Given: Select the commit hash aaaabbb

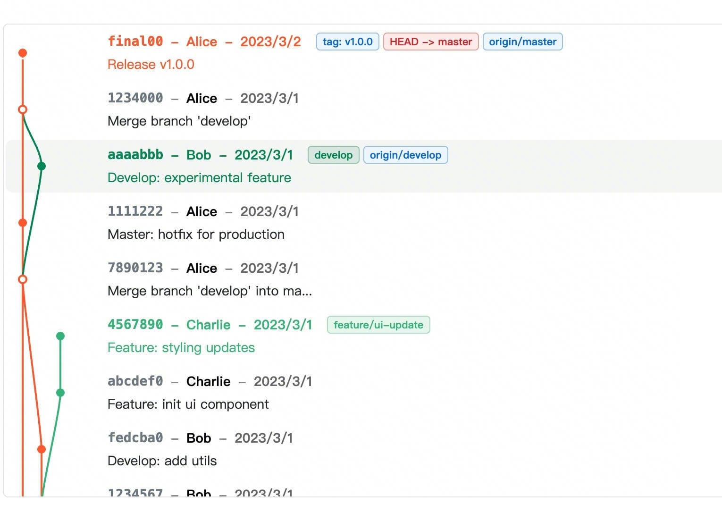Looking at the screenshot, I should point(135,155).
